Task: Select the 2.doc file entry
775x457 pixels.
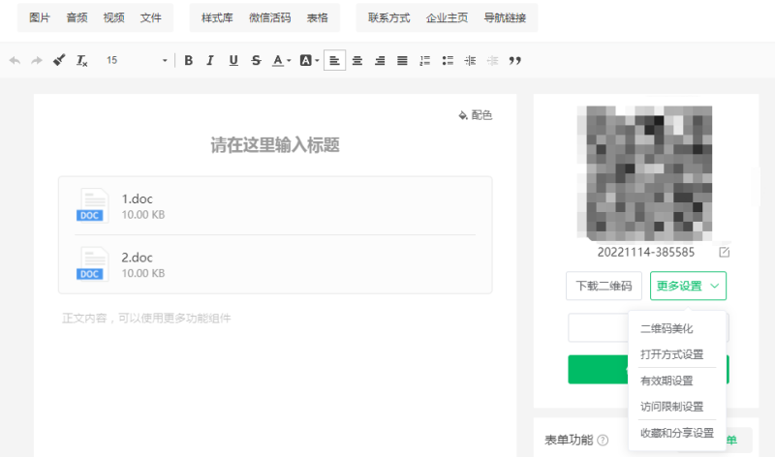Action: pyautogui.click(x=275, y=264)
